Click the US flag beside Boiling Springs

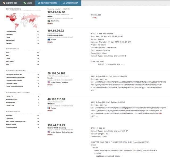click(49, 132)
